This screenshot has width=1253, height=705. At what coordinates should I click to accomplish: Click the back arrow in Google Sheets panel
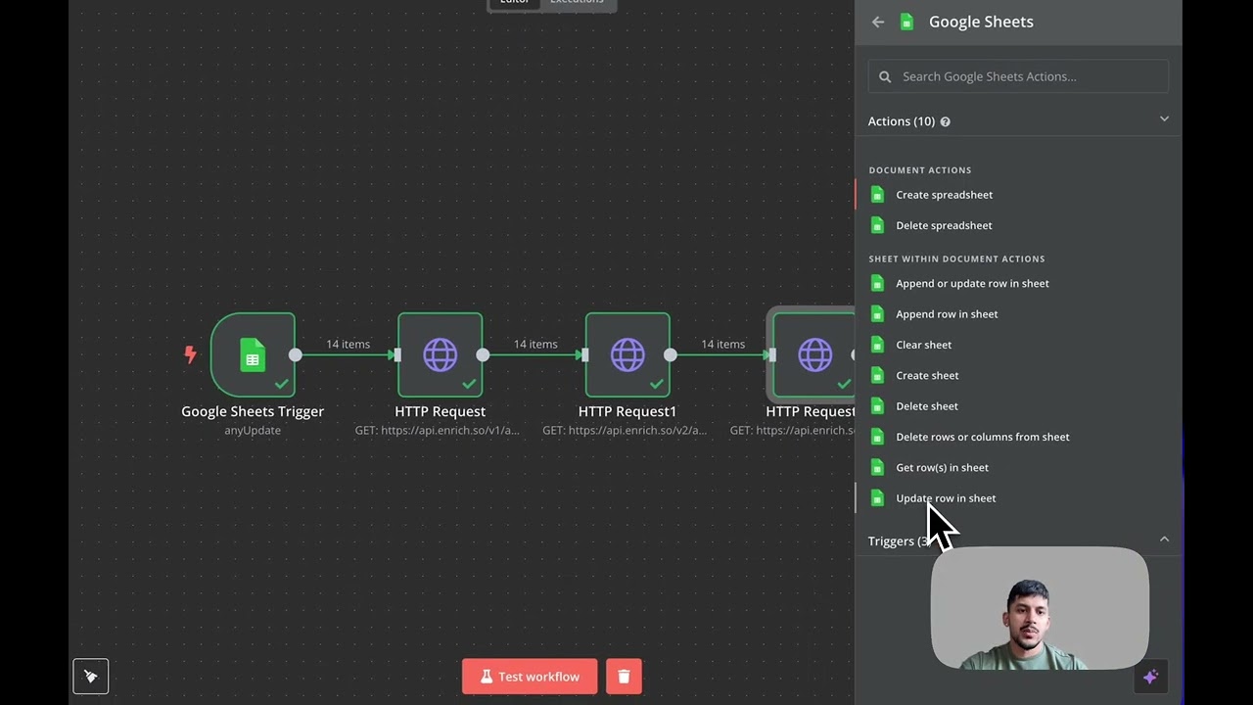[x=878, y=22]
